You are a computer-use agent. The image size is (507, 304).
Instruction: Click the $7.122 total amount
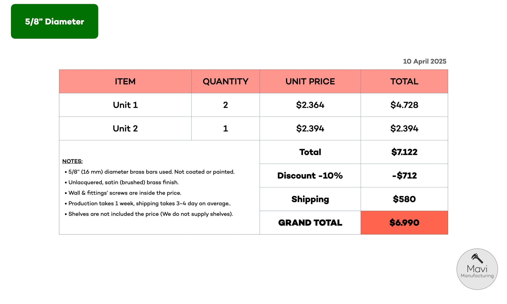coord(404,152)
